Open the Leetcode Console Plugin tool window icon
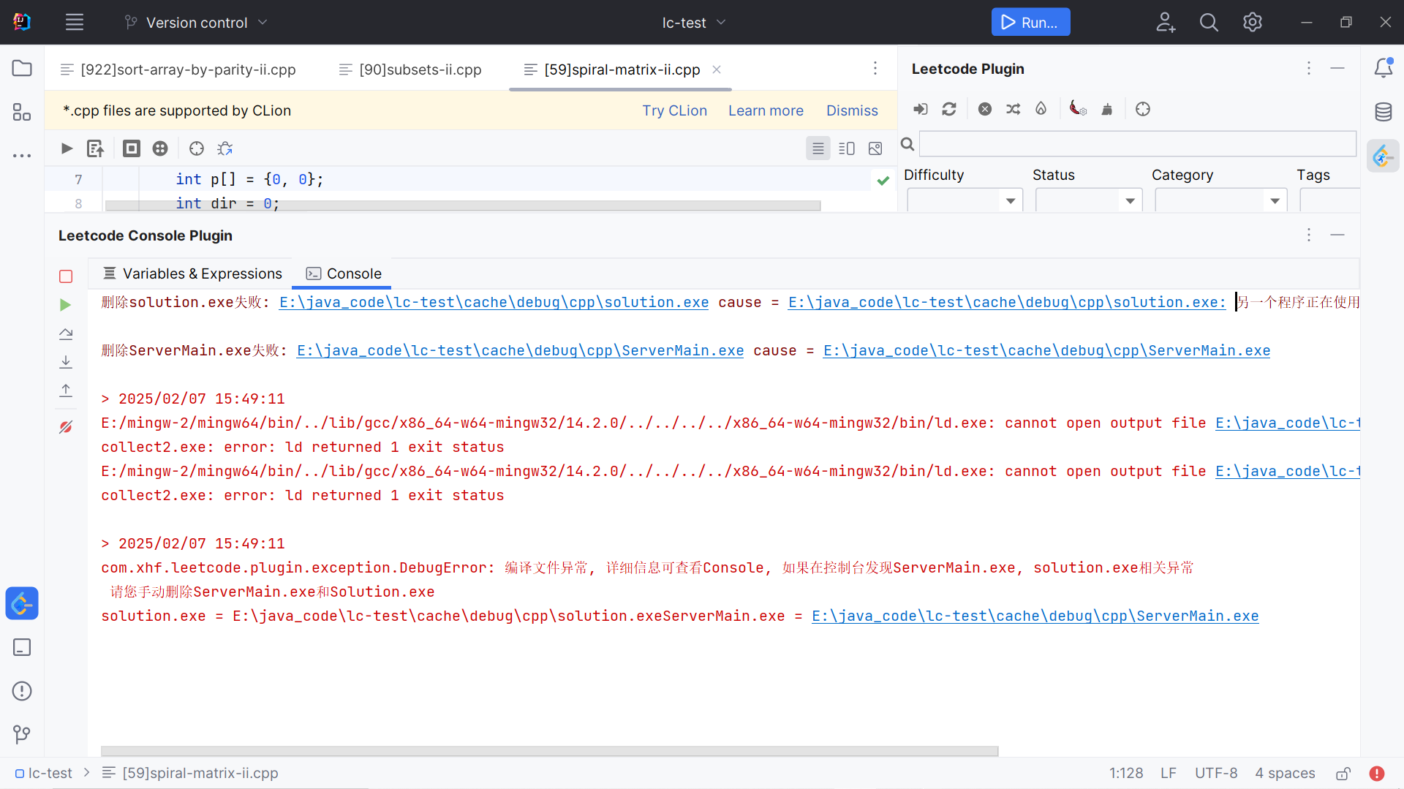 [x=22, y=603]
